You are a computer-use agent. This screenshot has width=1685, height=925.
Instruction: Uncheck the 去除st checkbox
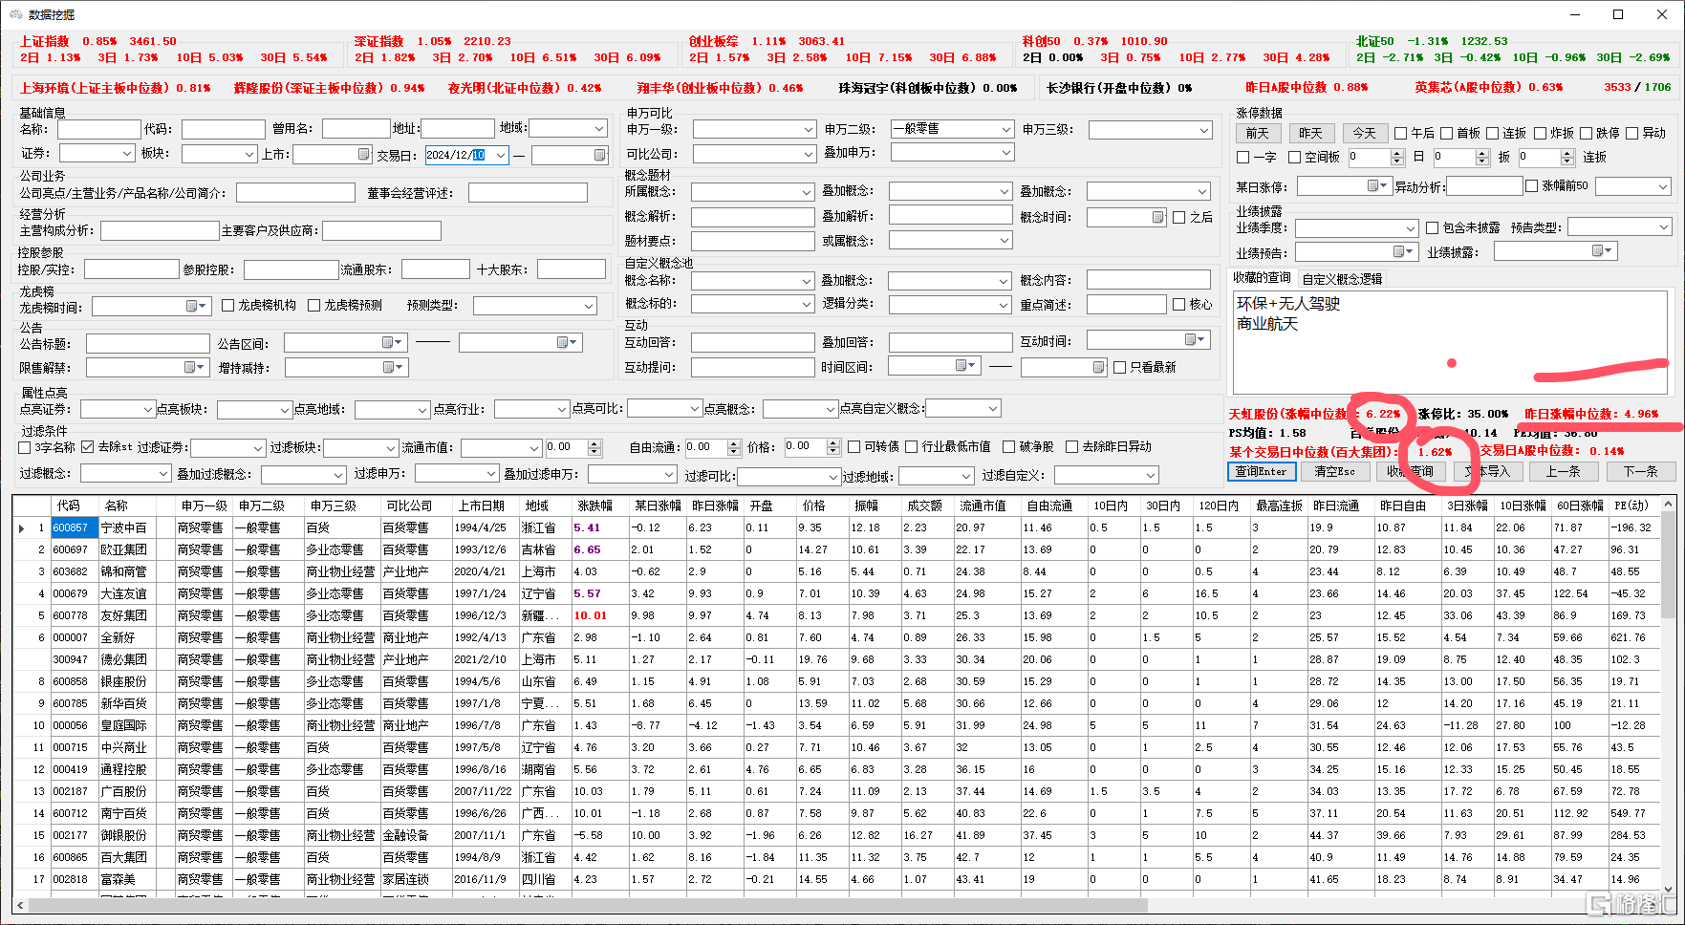click(88, 447)
